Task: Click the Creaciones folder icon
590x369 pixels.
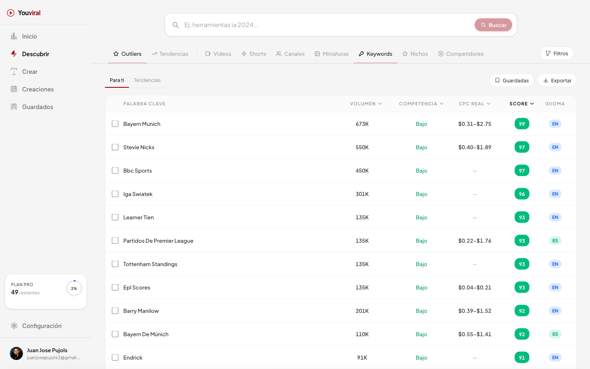Action: pyautogui.click(x=14, y=89)
